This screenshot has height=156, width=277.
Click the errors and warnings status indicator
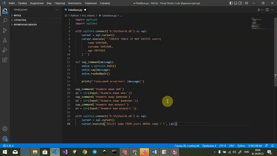pyautogui.click(x=8, y=146)
